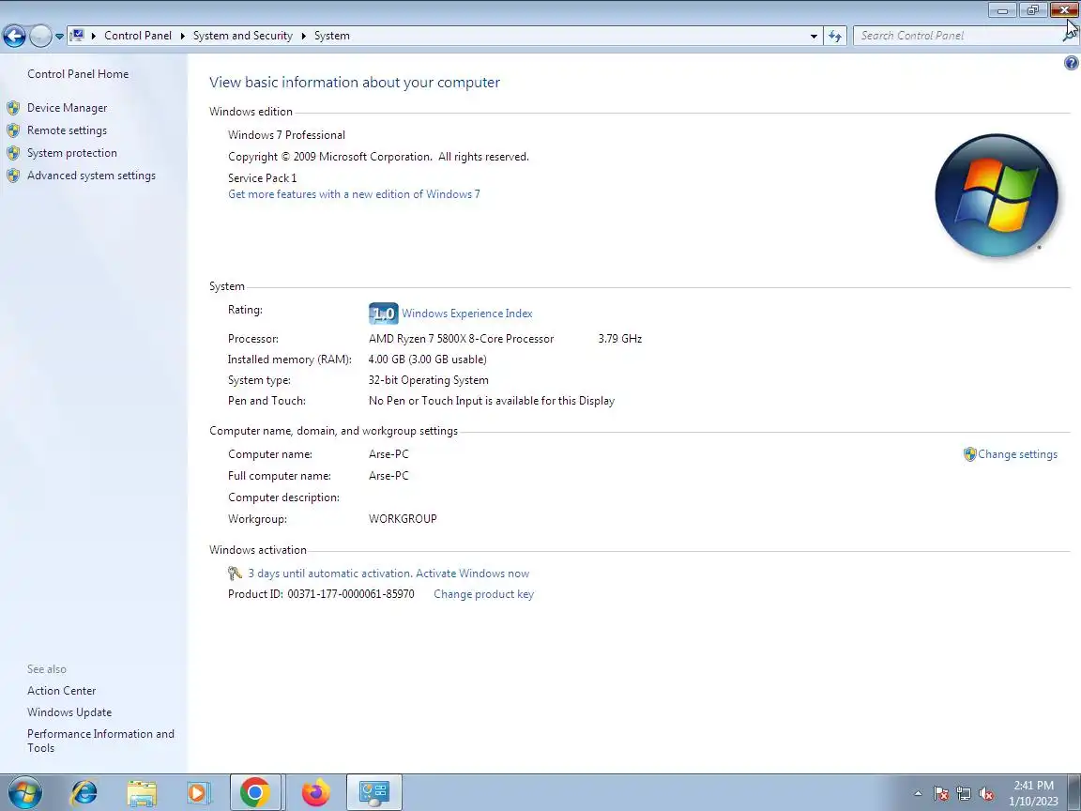The image size is (1081, 811).
Task: Select System in the breadcrumb
Action: pyautogui.click(x=331, y=36)
